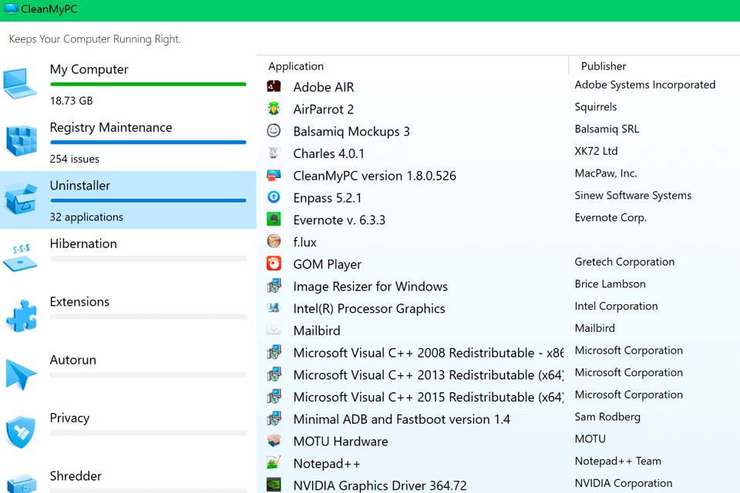This screenshot has width=740, height=493.
Task: Click the blue Registry Maintenance progress bar
Action: pos(148,142)
